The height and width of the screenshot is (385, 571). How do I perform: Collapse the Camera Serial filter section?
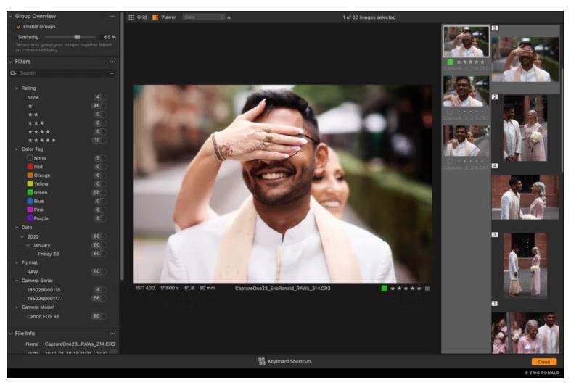point(17,279)
